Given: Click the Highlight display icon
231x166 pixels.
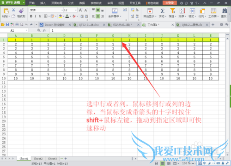Looking at the screenshot, I should pyautogui.click(x=150, y=11).
